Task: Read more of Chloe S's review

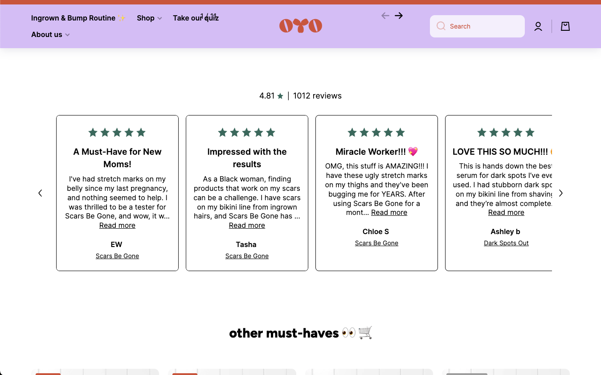Action: pos(389,213)
